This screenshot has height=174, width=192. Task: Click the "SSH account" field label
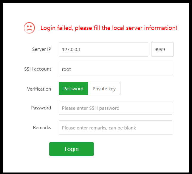tap(38, 69)
